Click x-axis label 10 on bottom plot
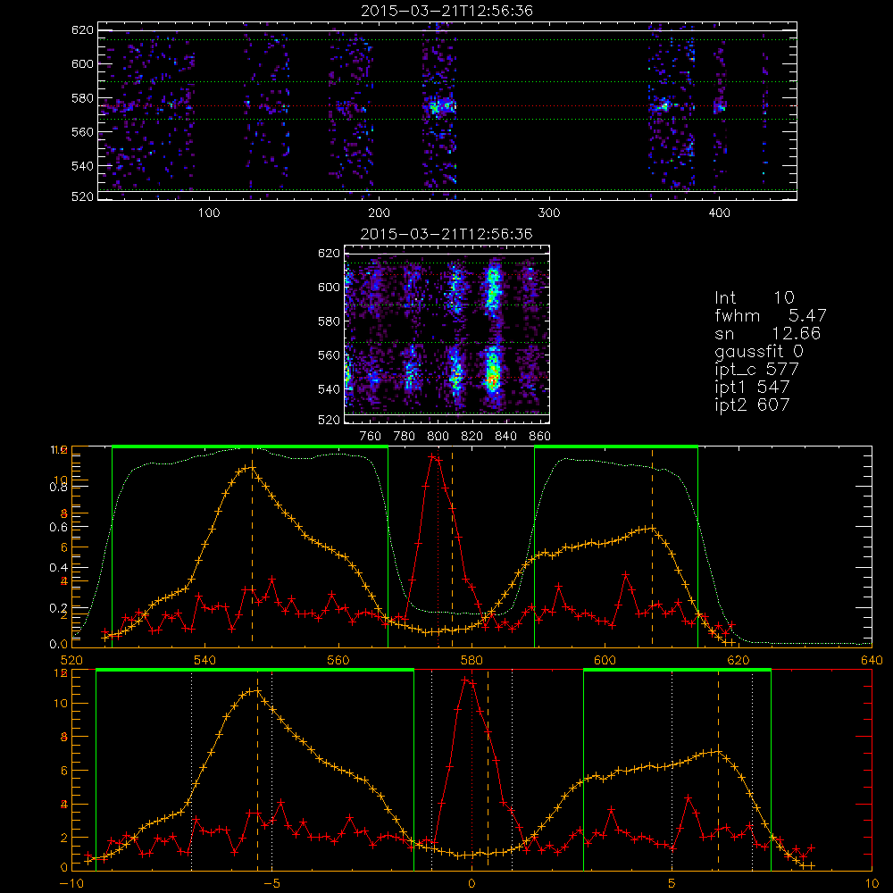This screenshot has height=893, width=893. tap(872, 884)
